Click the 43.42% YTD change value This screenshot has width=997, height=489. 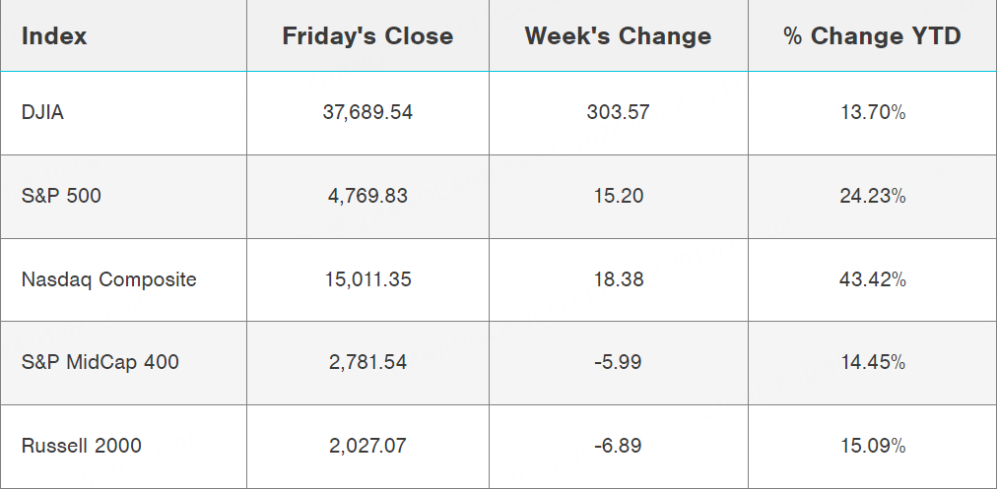(872, 279)
